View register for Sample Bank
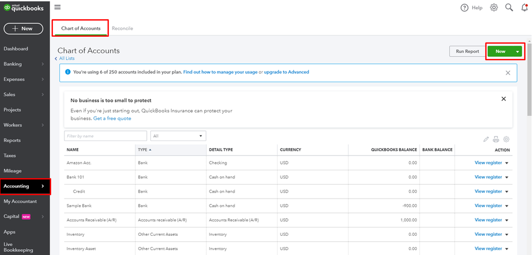 coord(488,205)
